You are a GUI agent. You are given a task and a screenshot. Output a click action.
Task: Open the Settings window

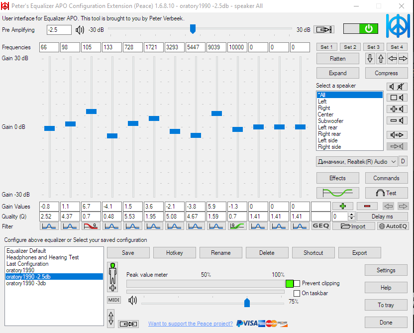(386, 270)
